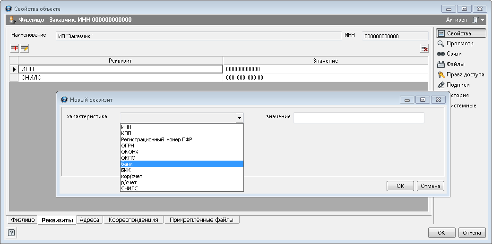Open the Просмотр magnifier view

(455, 43)
